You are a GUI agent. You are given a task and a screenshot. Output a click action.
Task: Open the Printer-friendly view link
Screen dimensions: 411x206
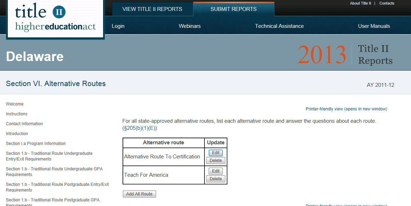click(x=346, y=109)
